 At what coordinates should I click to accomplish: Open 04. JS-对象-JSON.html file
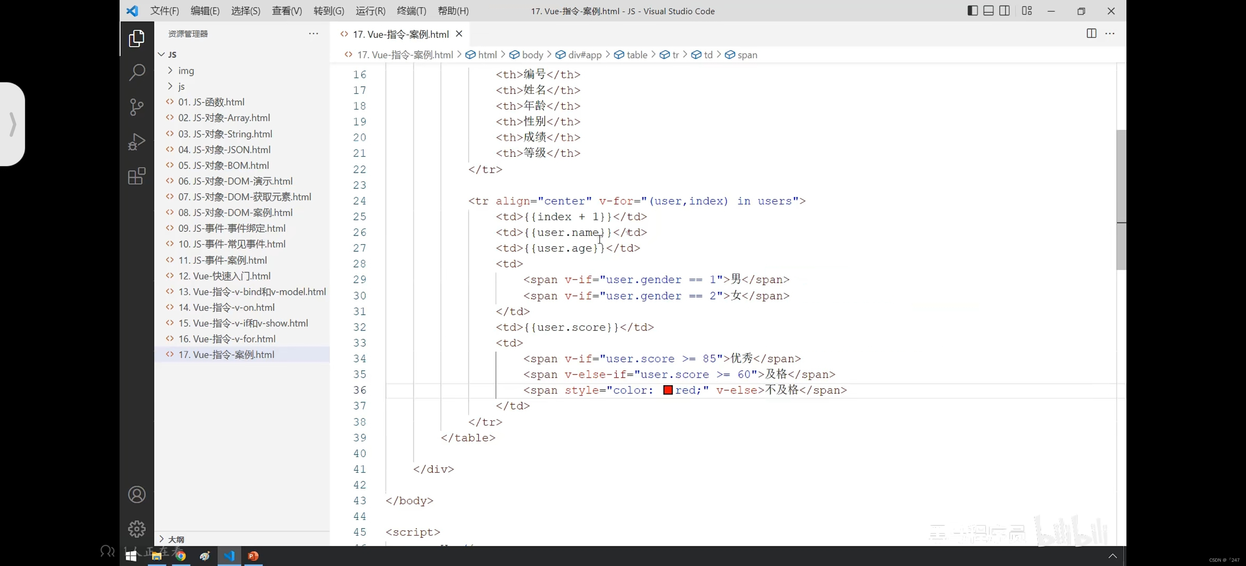point(242,149)
